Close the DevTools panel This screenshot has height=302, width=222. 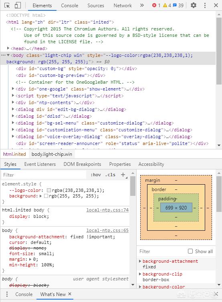tap(216, 5)
